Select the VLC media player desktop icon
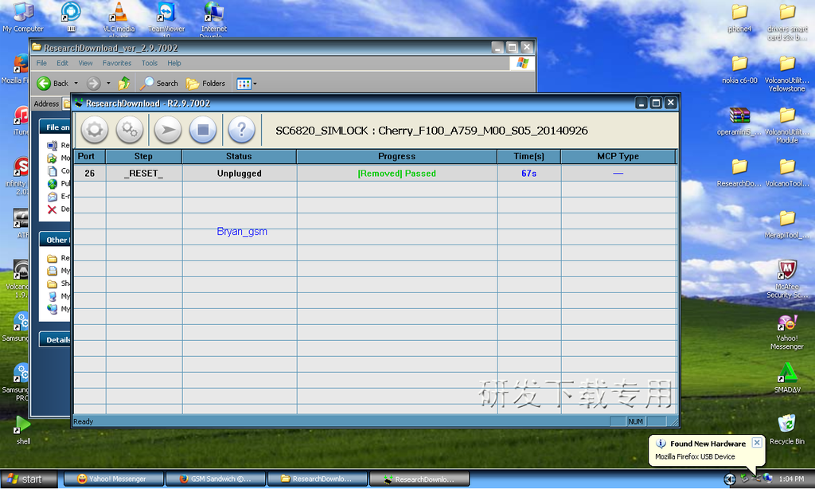Screen dimensions: 815x489 tap(119, 14)
